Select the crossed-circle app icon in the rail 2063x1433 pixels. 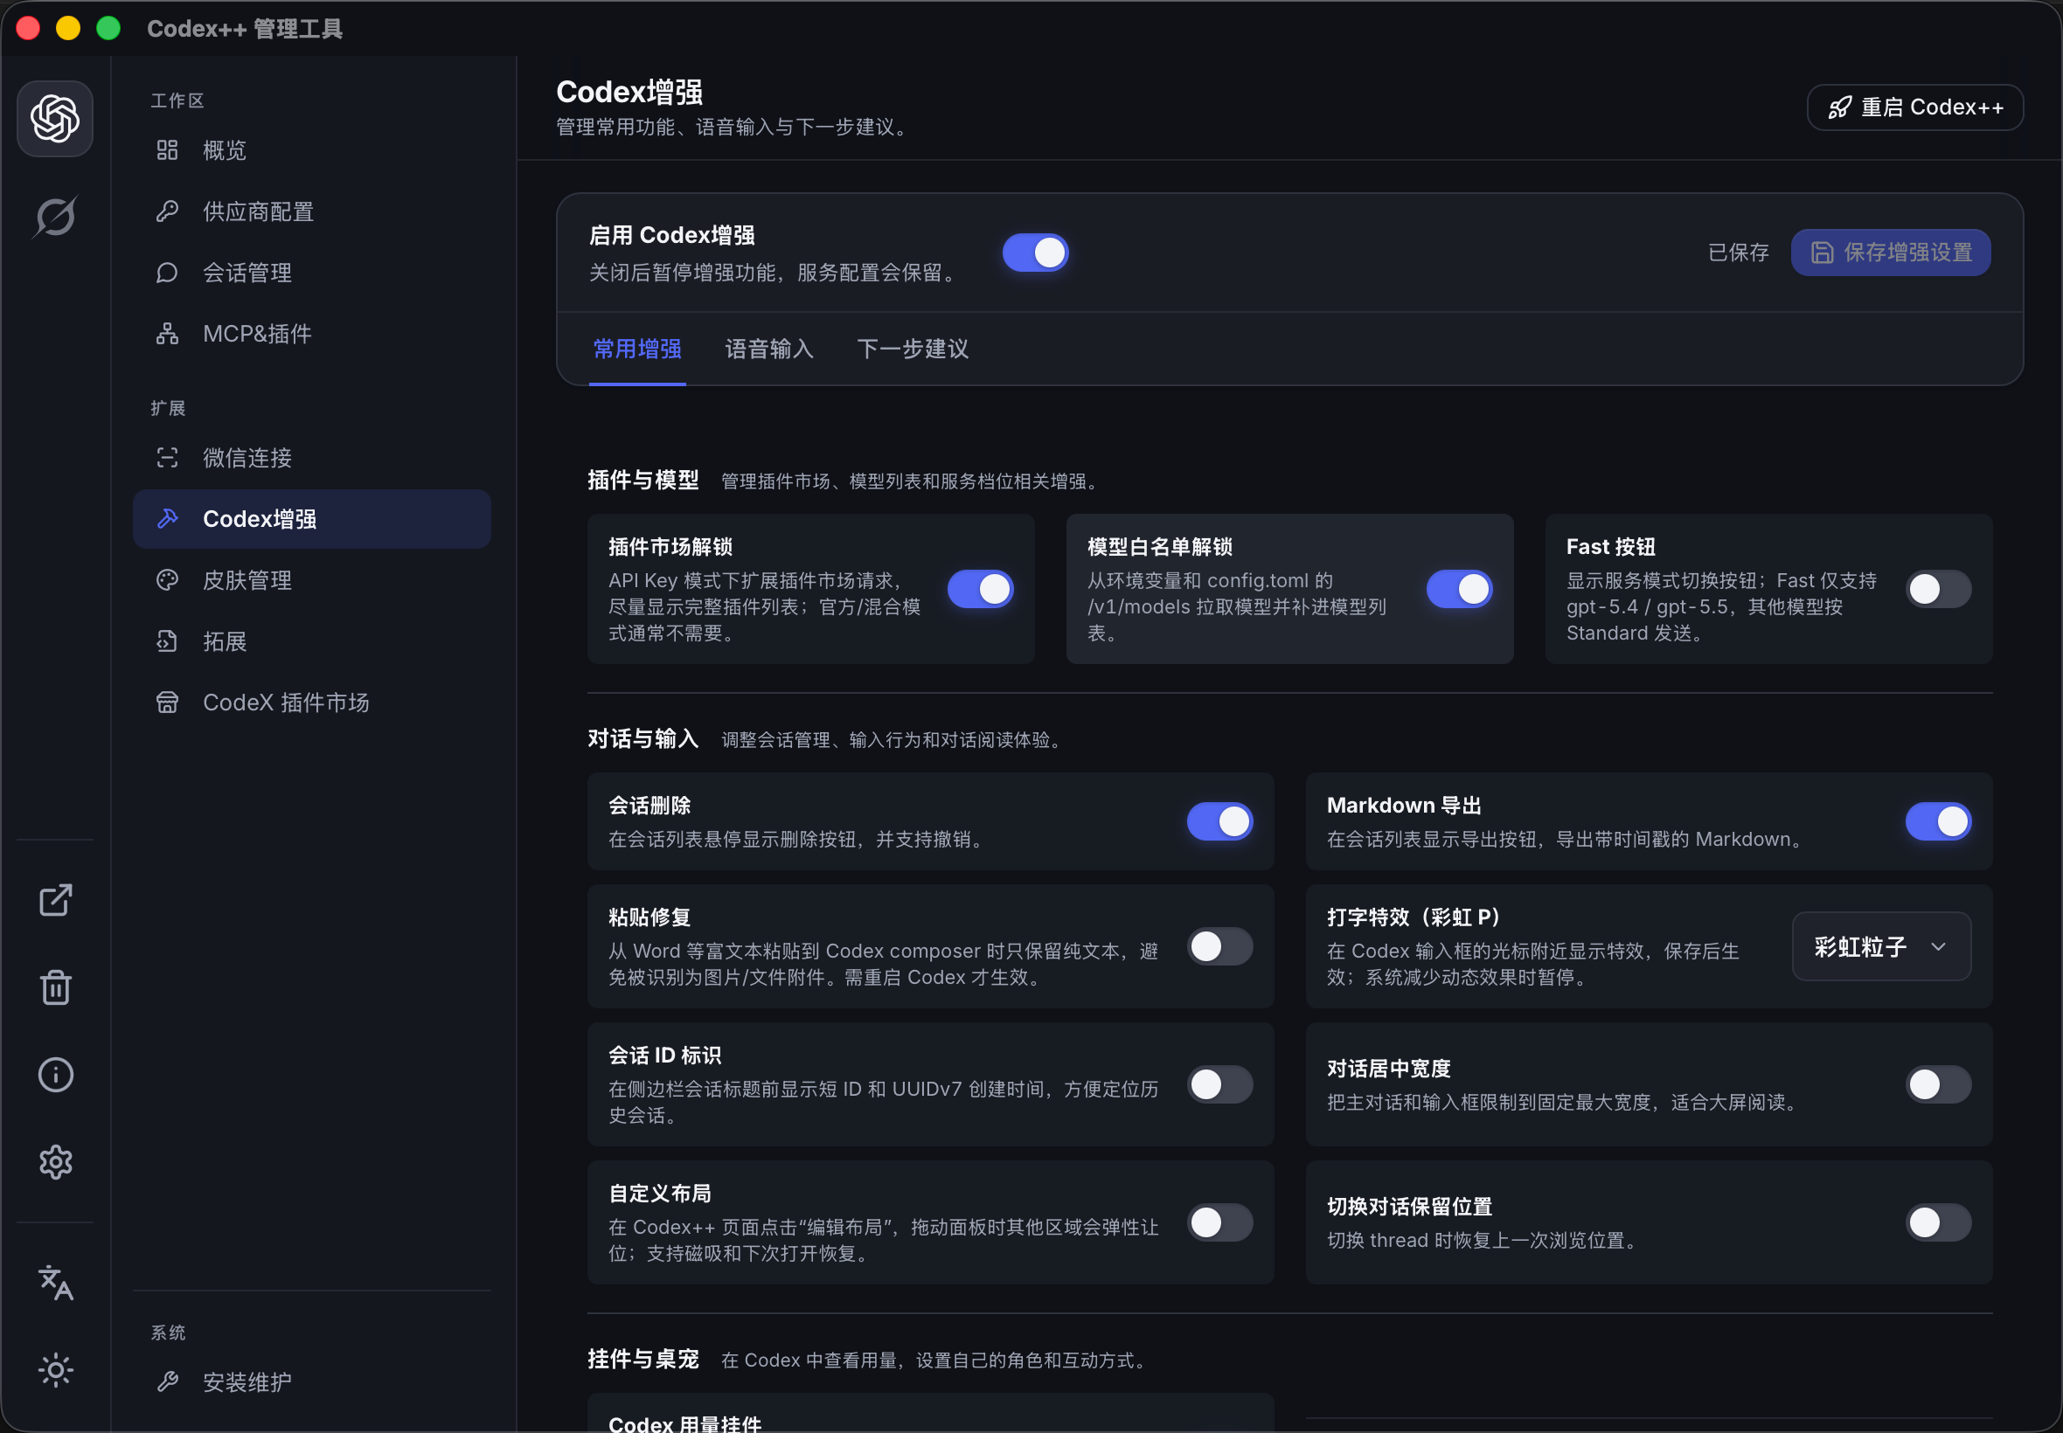(x=55, y=217)
